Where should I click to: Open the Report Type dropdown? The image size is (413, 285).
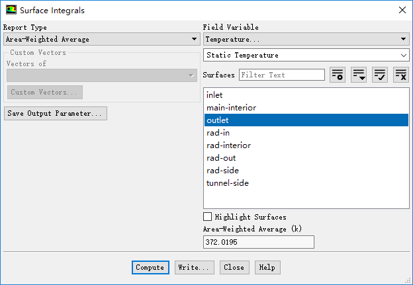point(101,39)
